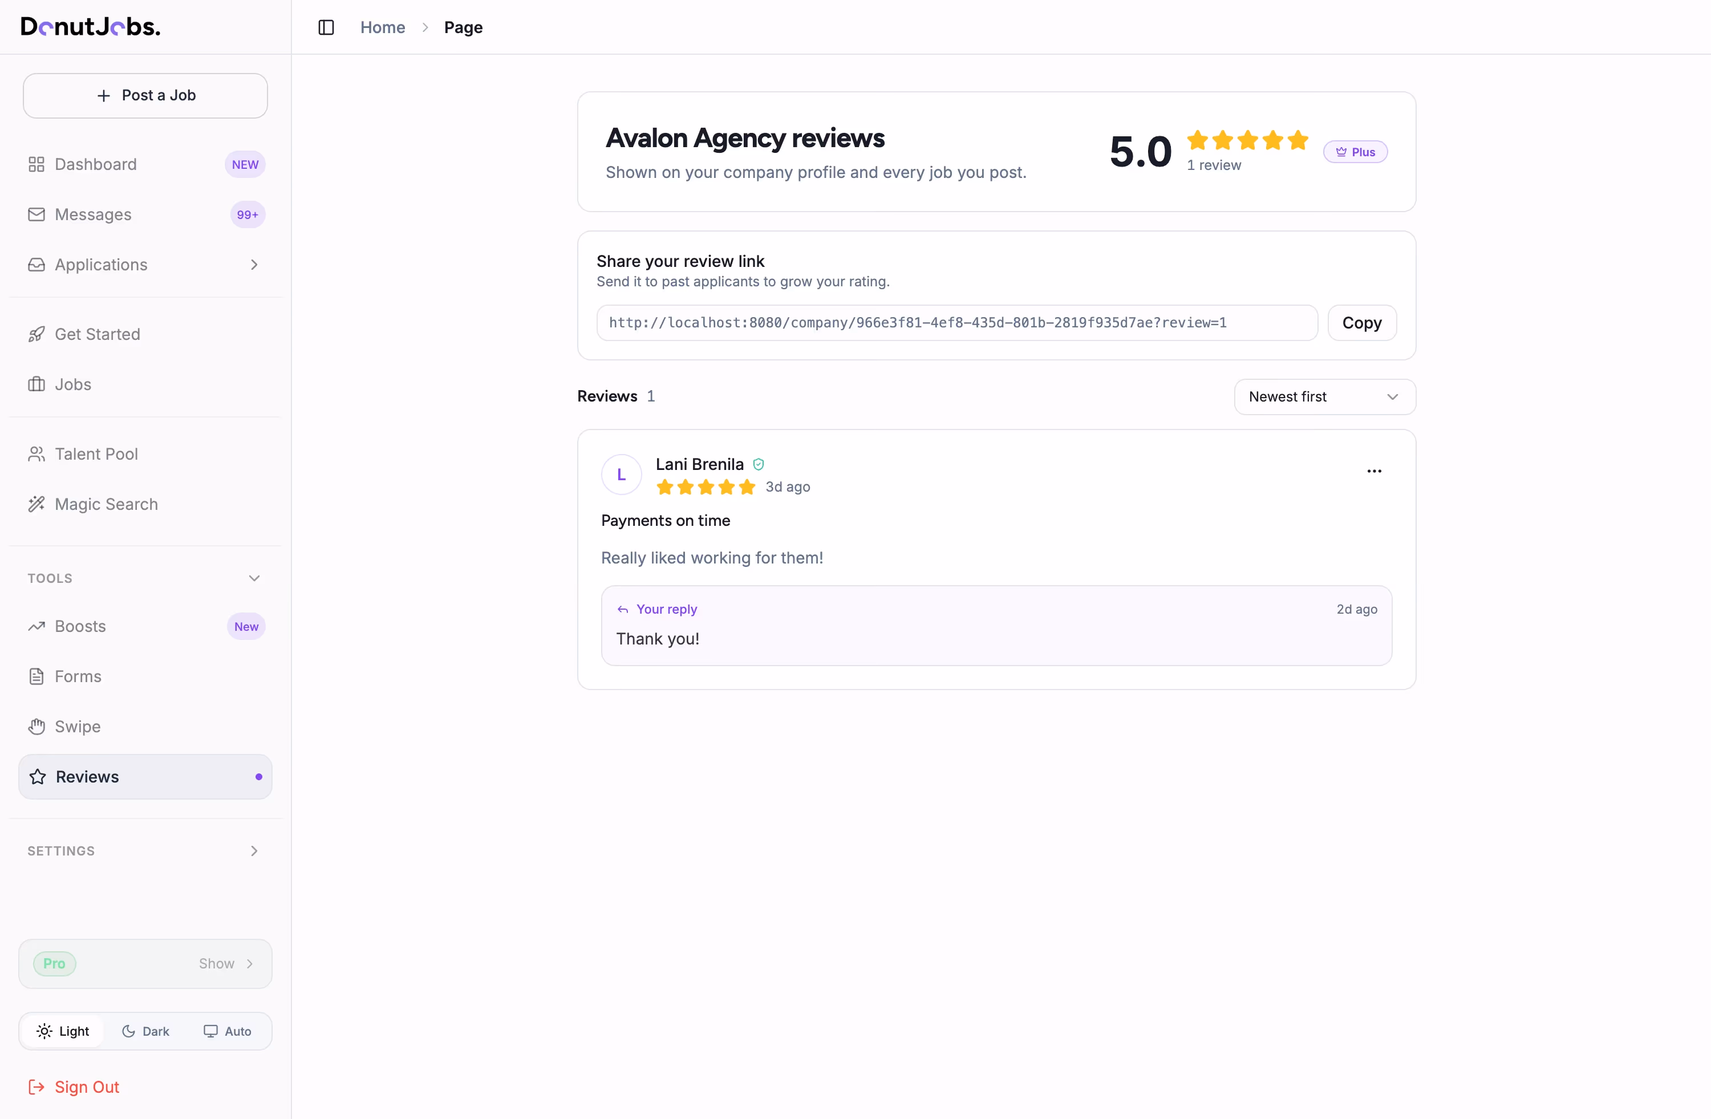
Task: Click the New badge beside Boosts
Action: point(246,627)
